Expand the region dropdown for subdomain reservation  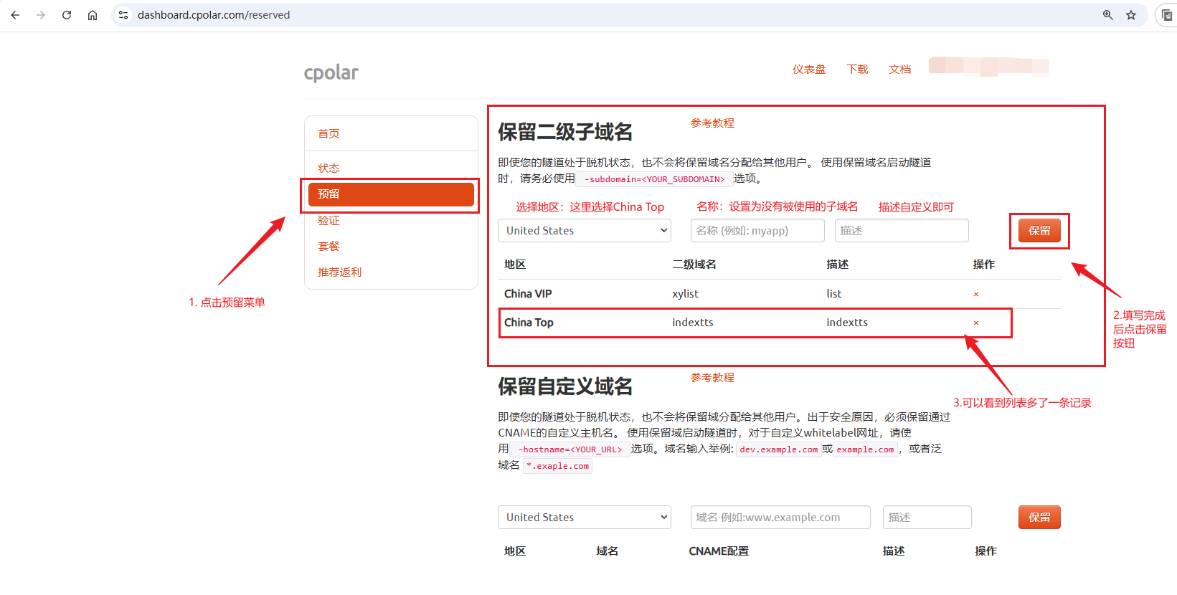[585, 230]
